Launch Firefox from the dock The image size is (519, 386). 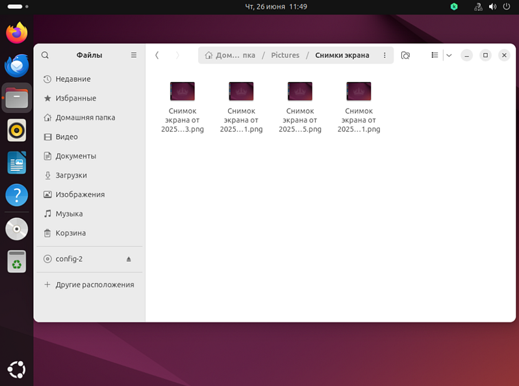click(x=16, y=33)
